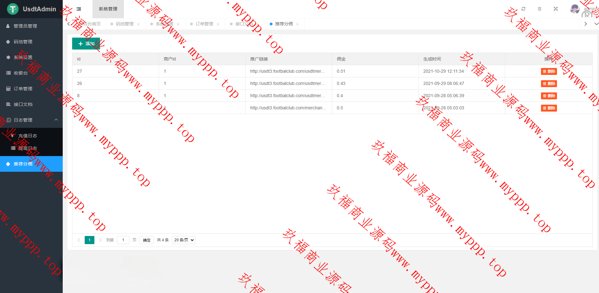Click the 确定 pagination button
Image resolution: width=599 pixels, height=293 pixels.
click(x=146, y=240)
